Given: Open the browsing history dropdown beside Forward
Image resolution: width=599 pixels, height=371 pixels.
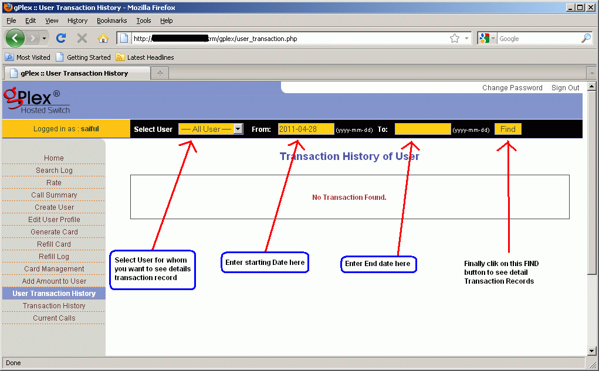Looking at the screenshot, I should tap(43, 38).
